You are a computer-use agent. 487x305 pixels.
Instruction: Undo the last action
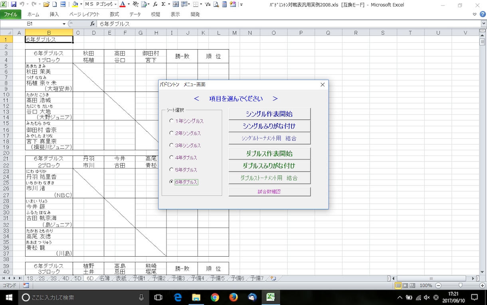pos(22,5)
